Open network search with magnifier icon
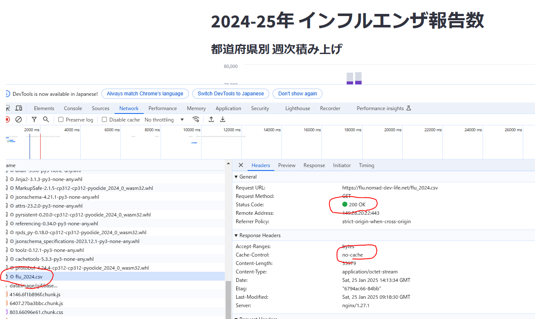Screen dimensions: 535x319 46,119
